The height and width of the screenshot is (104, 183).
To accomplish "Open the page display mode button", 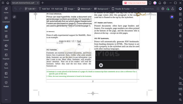I will (180, 84).
